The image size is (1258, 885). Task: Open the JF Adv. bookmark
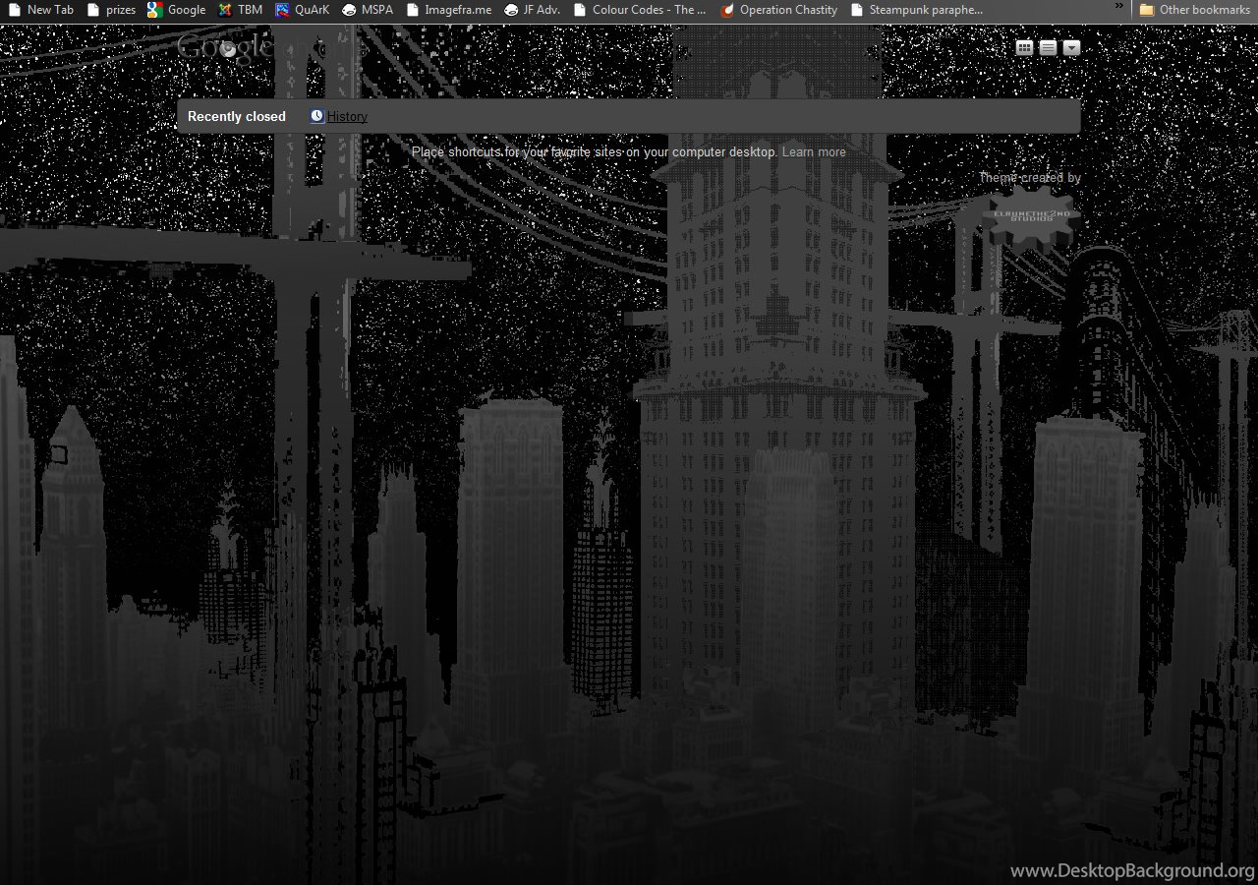(532, 10)
